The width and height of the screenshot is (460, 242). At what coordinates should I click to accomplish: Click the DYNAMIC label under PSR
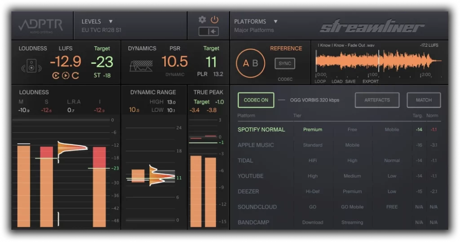pos(175,75)
